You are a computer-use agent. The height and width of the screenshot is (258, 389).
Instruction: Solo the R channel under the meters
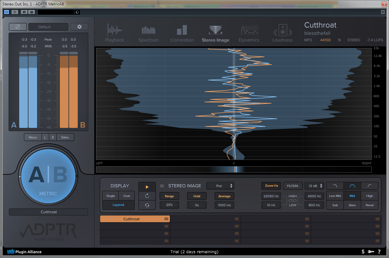[x=53, y=137]
